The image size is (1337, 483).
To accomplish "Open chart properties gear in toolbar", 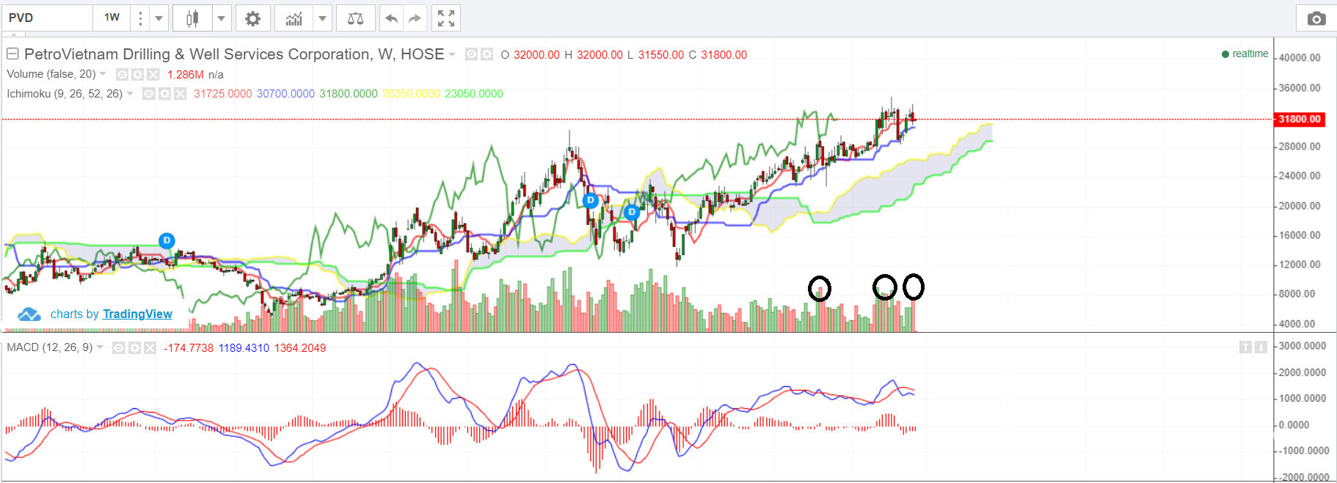I will [x=252, y=18].
